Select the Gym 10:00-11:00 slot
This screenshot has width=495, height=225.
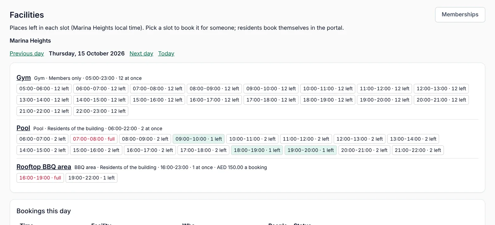tap(328, 89)
